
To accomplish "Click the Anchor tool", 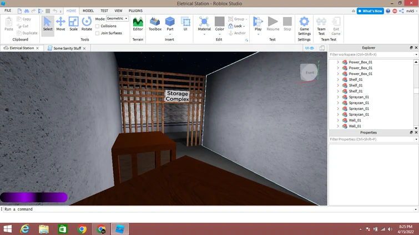I will pyautogui.click(x=237, y=33).
